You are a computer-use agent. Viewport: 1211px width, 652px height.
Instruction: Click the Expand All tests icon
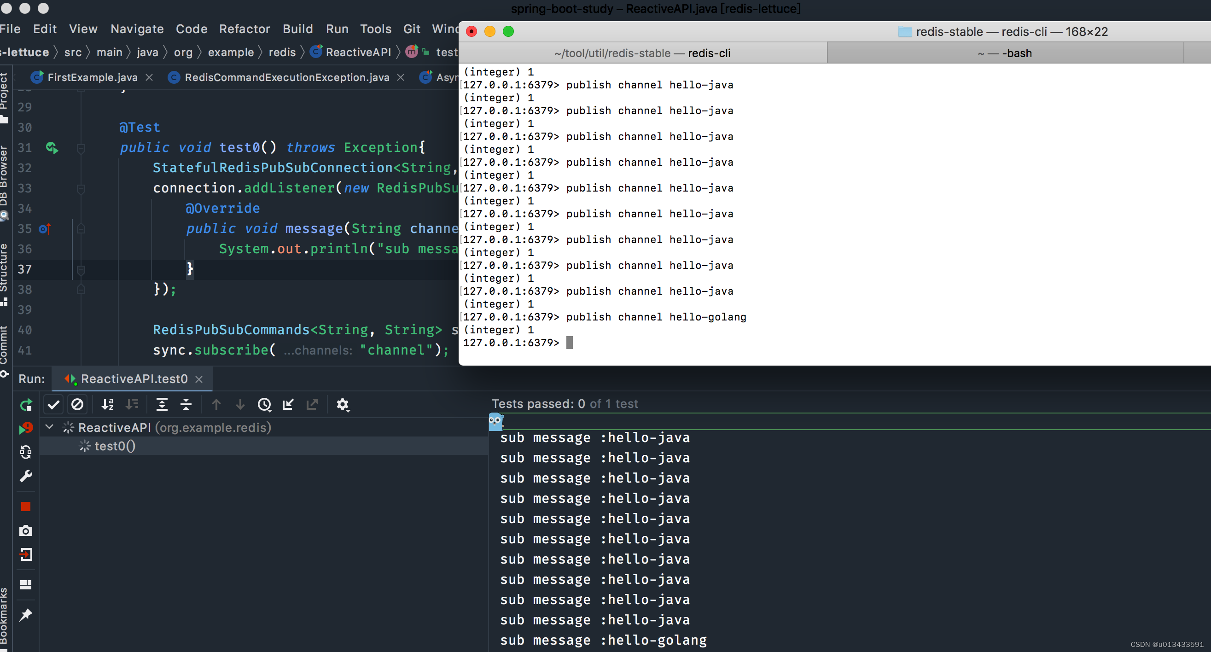coord(162,404)
